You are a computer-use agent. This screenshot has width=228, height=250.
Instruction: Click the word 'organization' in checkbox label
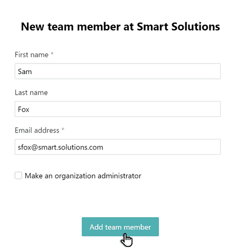click(75, 176)
